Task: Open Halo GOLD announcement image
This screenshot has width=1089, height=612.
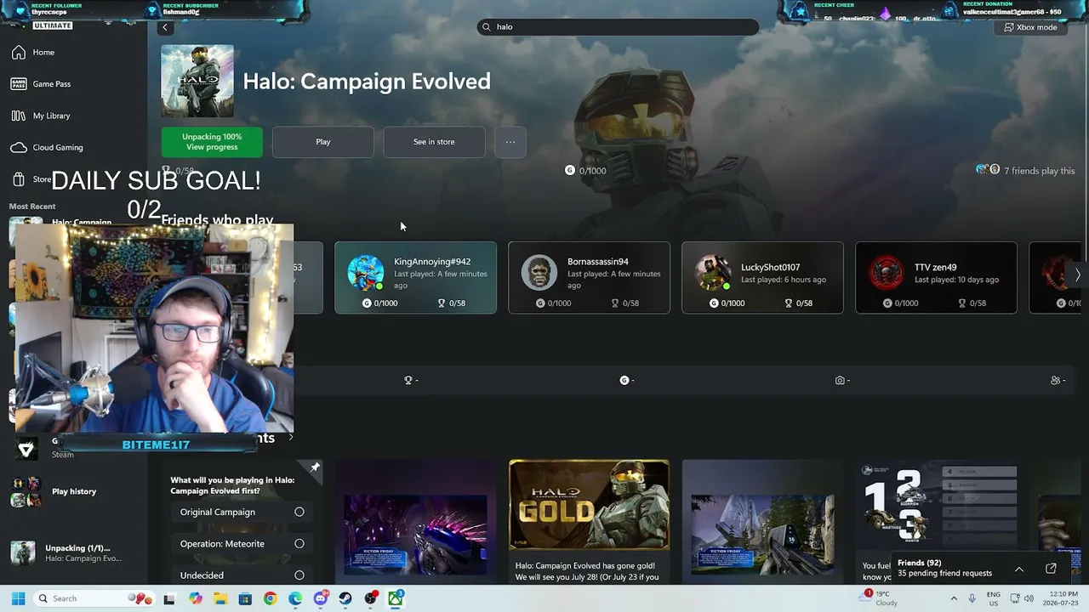Action: point(589,505)
